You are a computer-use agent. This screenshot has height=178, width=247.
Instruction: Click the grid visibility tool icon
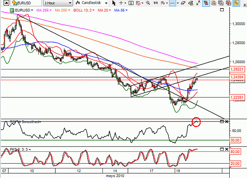pos(138,3)
